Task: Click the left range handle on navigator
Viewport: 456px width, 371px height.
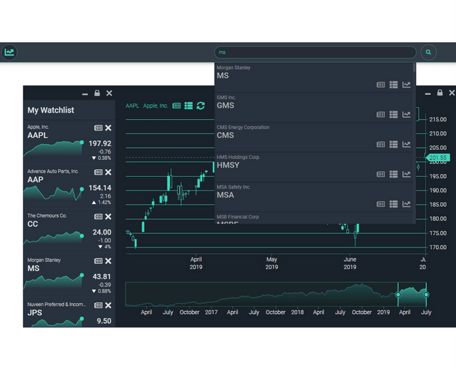Action: pos(398,295)
